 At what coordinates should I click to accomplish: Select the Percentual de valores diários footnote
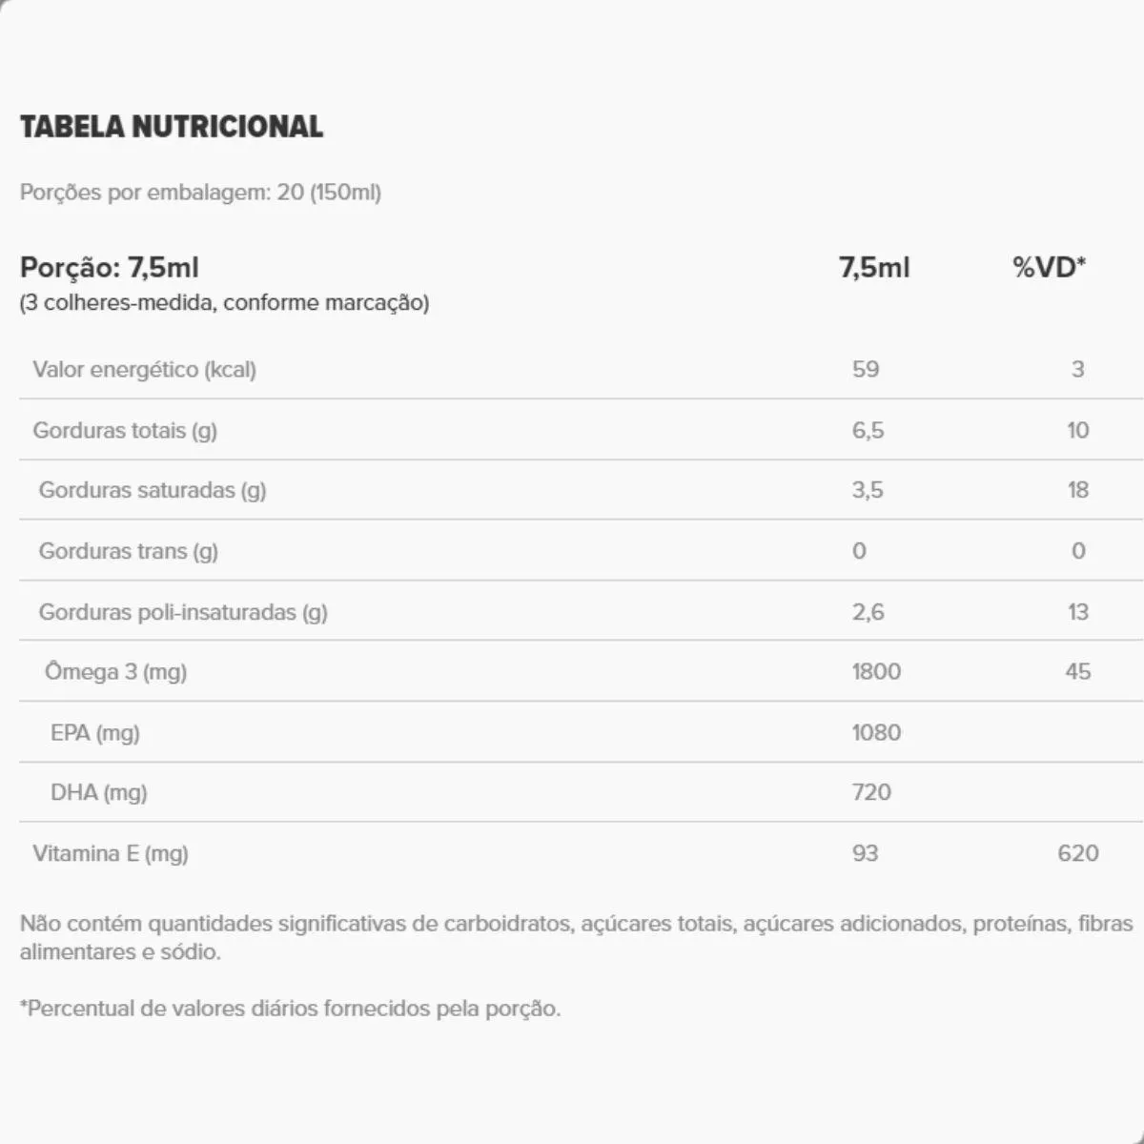click(290, 1009)
